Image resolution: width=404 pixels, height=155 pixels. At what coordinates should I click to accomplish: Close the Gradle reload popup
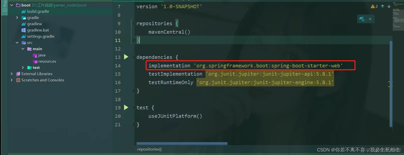click(x=370, y=19)
